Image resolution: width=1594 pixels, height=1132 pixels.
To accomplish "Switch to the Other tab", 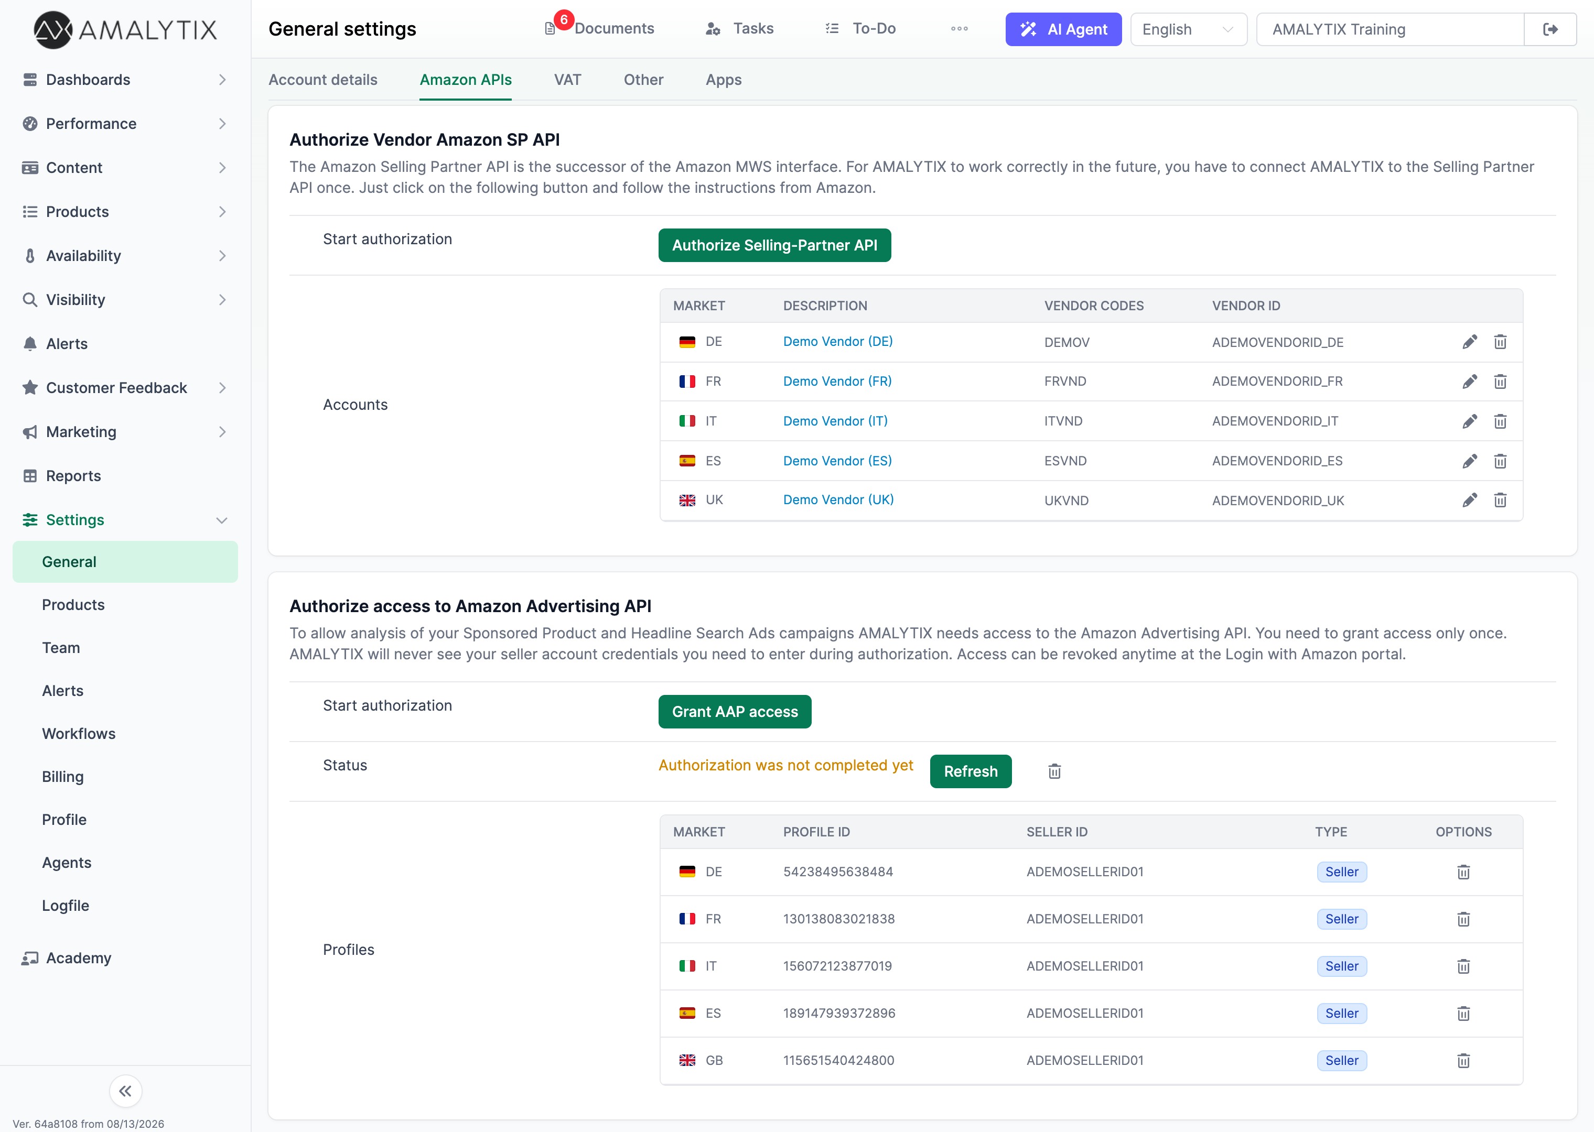I will click(x=643, y=80).
